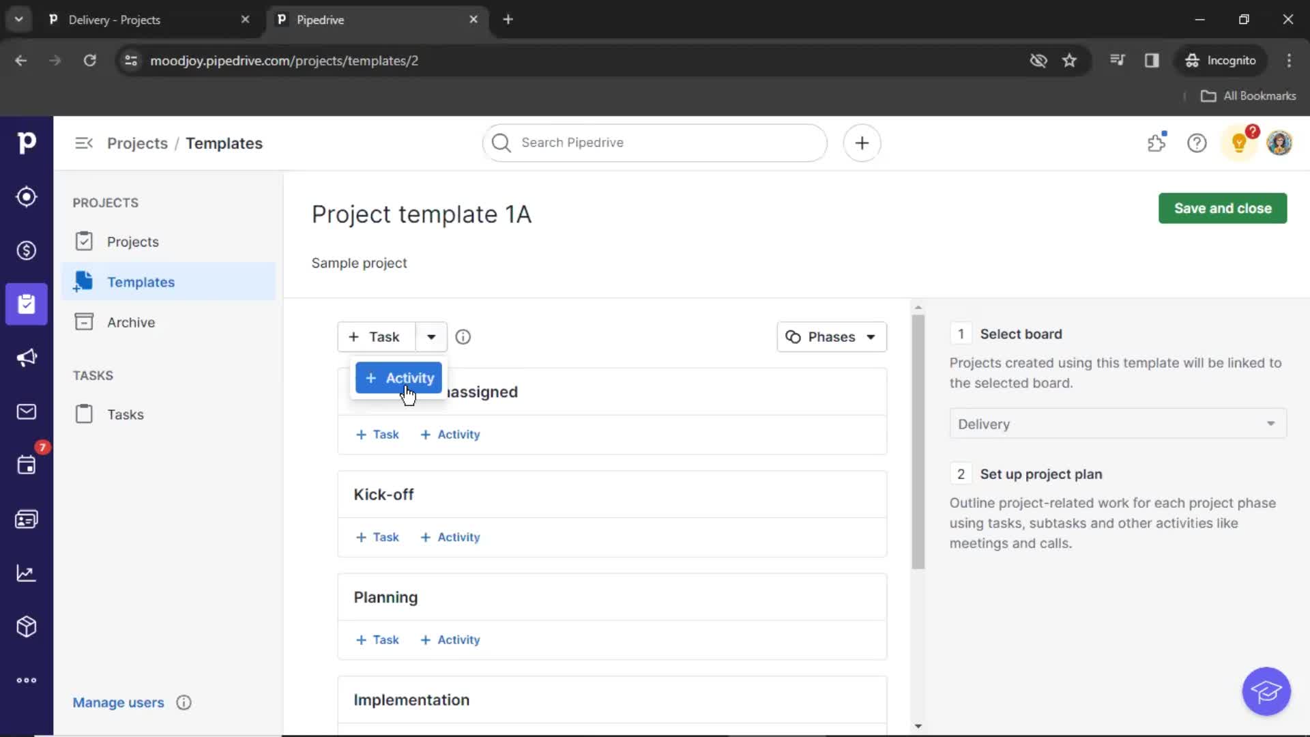
Task: Click Manage users link at bottom
Action: [118, 702]
